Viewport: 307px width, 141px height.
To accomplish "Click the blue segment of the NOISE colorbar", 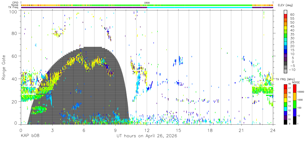I will coord(294,112).
